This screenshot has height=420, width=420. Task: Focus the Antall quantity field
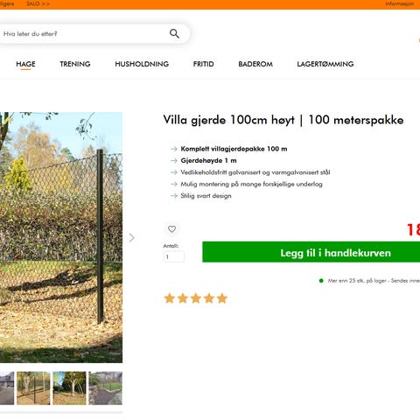(x=174, y=256)
